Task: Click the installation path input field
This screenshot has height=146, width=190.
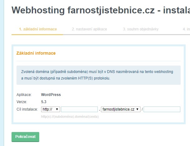Action: click(162, 109)
